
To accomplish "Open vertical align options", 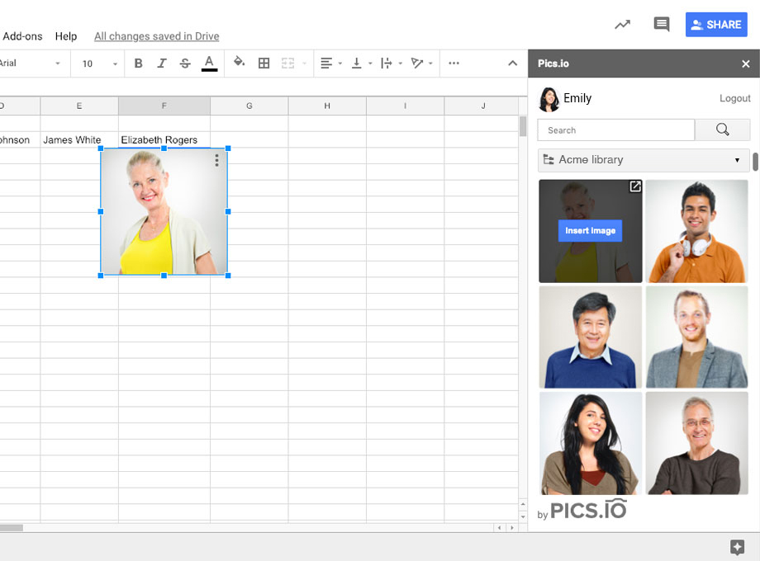I will tap(361, 63).
